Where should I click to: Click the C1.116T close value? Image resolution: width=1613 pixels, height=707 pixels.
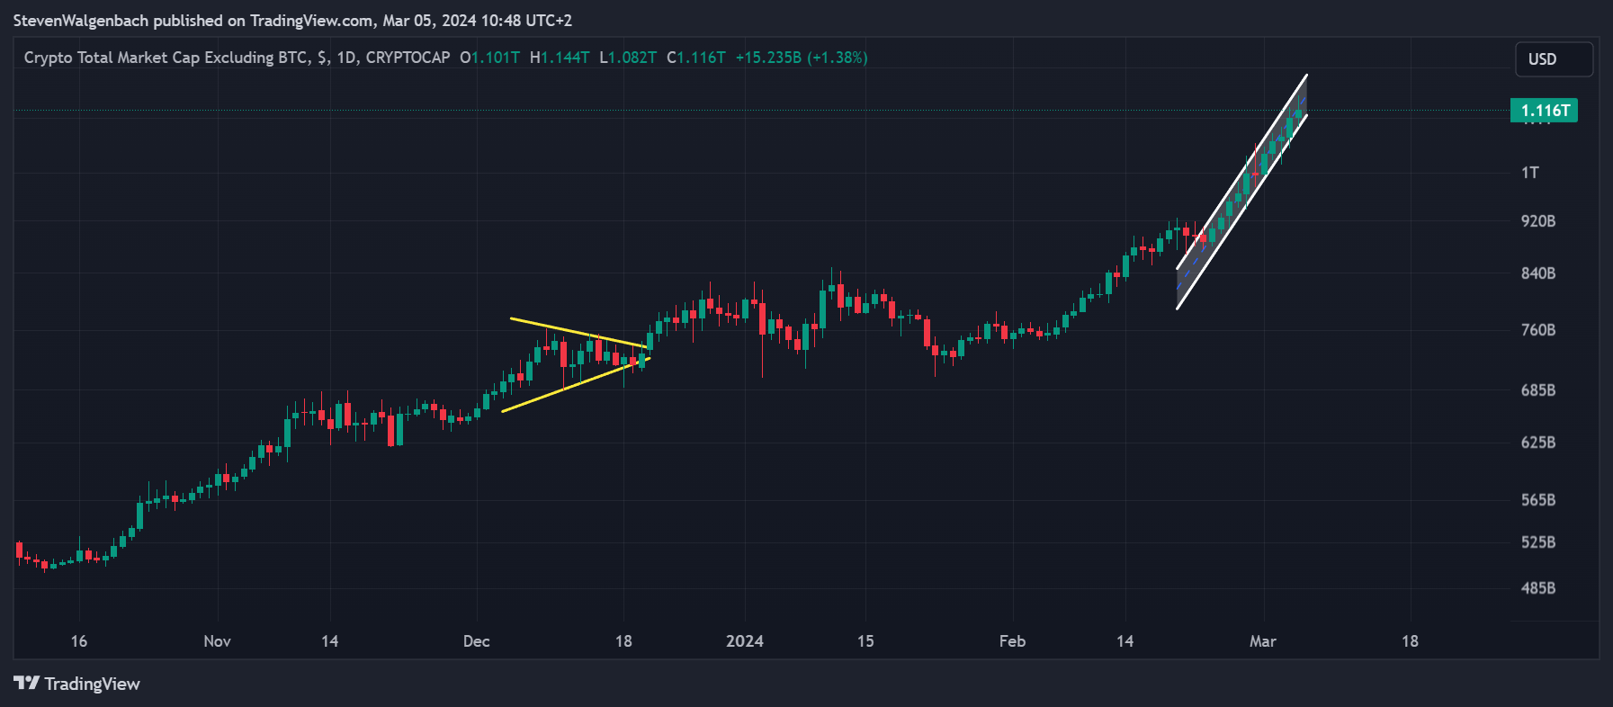(696, 58)
